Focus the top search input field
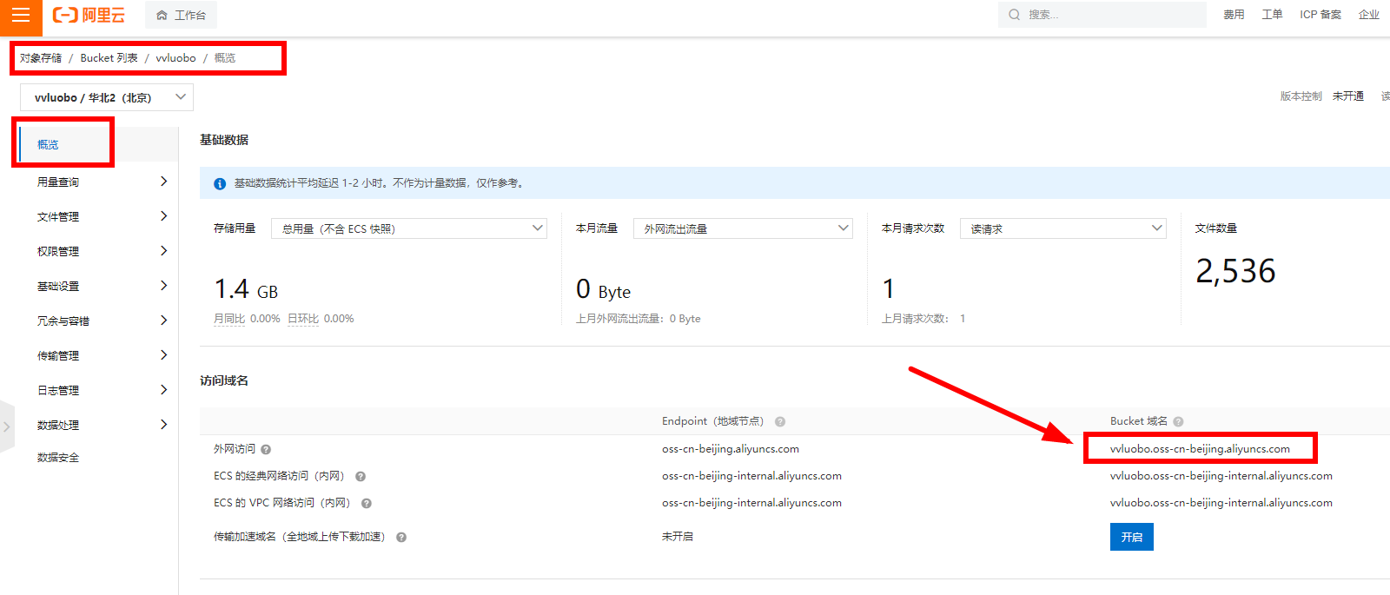1390x595 pixels. click(x=1102, y=15)
